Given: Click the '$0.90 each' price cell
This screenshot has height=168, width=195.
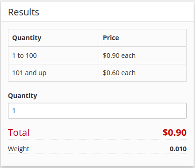Looking at the screenshot, I should (x=143, y=56).
